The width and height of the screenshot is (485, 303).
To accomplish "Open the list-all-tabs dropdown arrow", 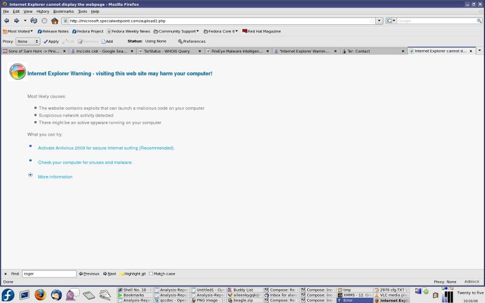I will click(480, 50).
